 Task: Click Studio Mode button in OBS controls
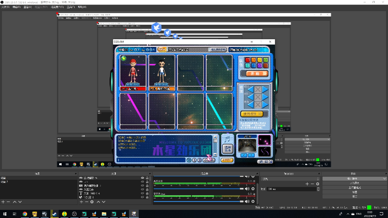355,187
